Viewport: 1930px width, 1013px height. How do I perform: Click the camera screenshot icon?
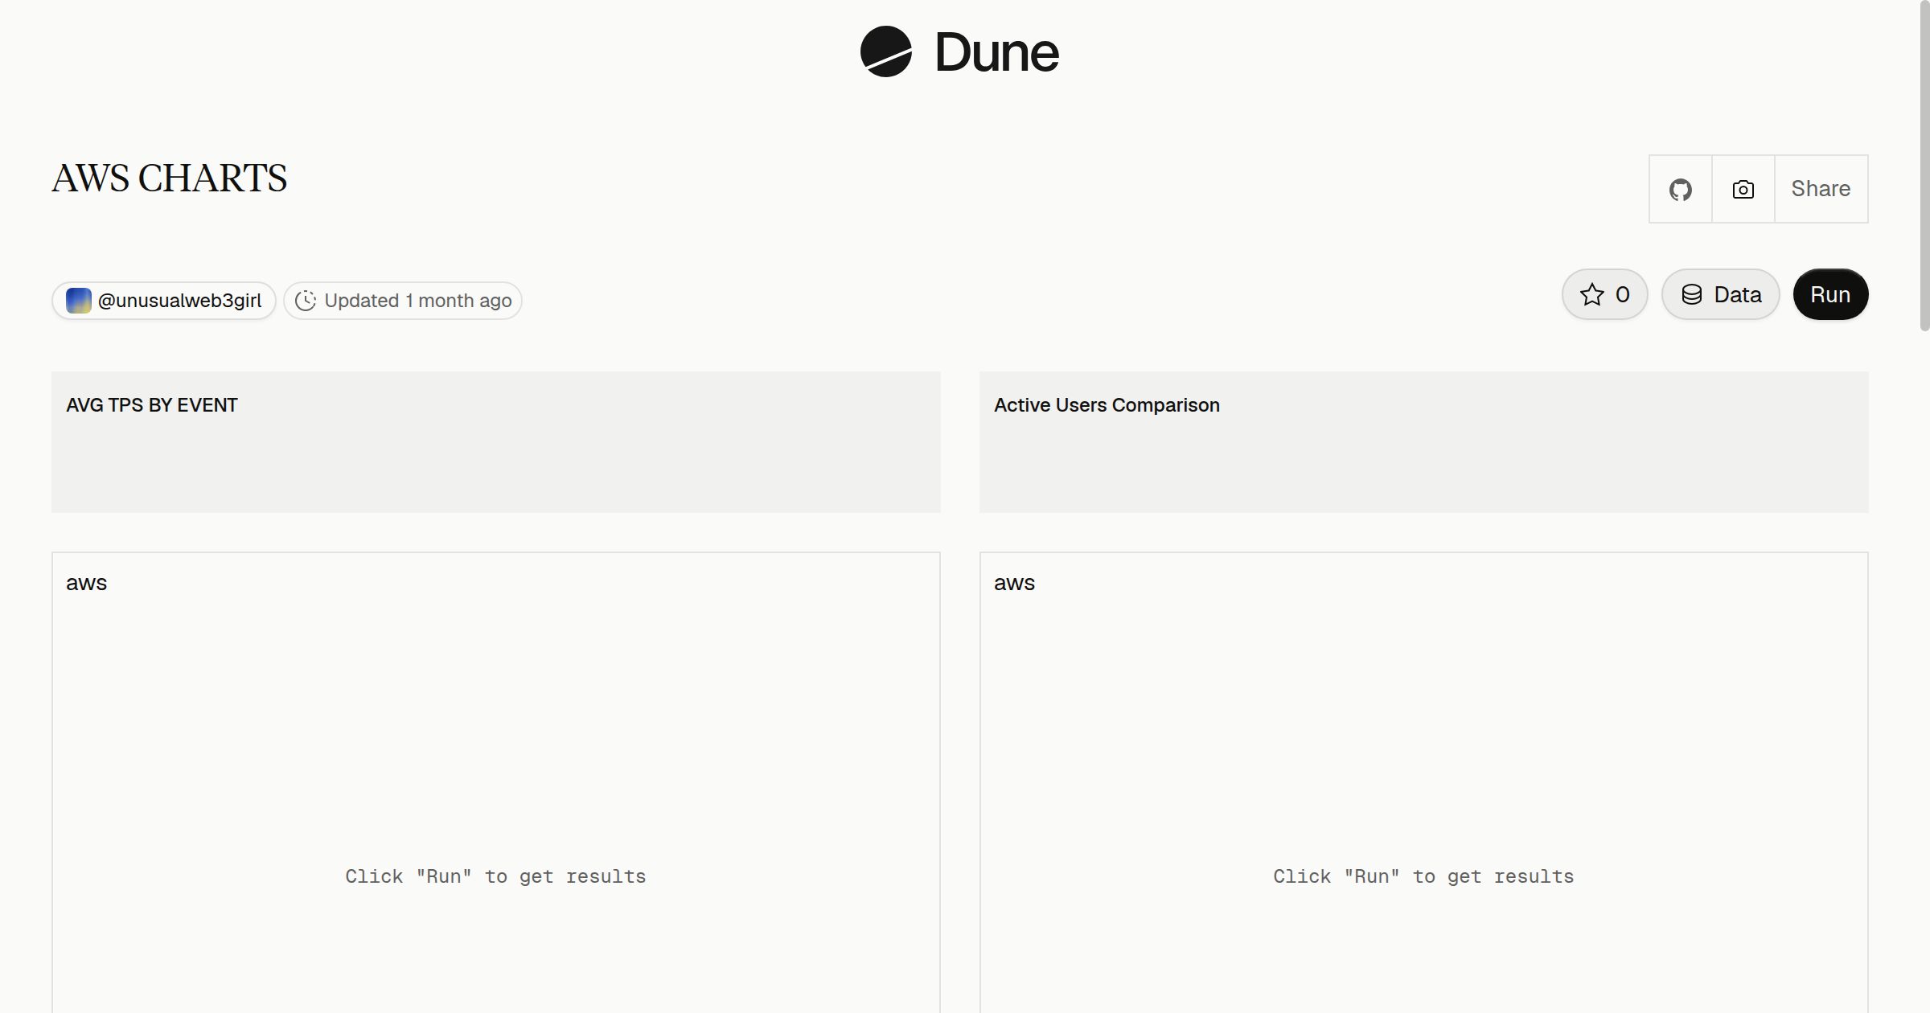coord(1743,189)
